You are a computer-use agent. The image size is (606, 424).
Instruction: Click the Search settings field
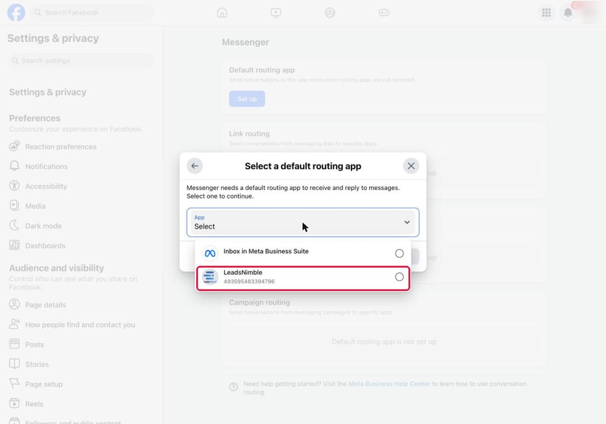point(81,61)
